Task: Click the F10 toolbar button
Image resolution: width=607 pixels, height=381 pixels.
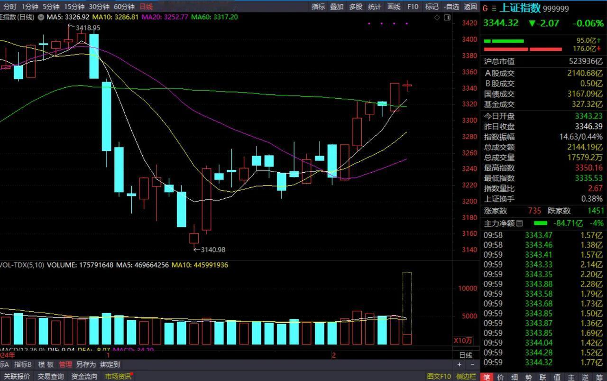Action: pyautogui.click(x=413, y=7)
